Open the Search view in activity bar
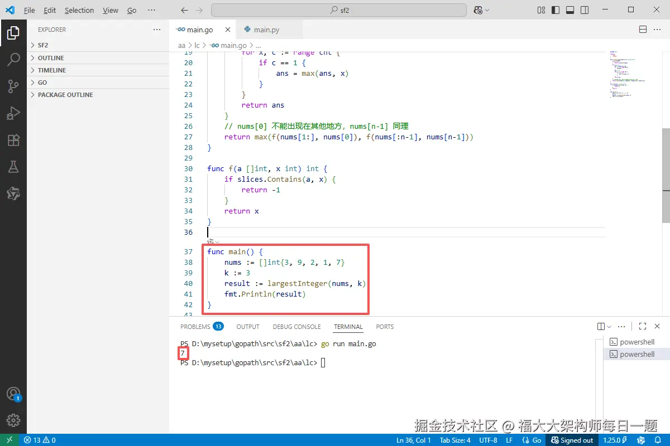Screen dimensions: 670x446 coord(13,60)
